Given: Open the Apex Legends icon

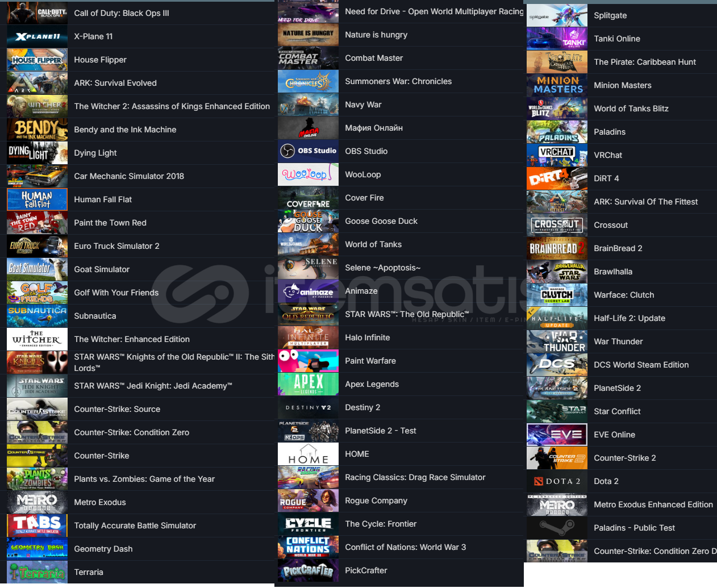Looking at the screenshot, I should click(308, 384).
